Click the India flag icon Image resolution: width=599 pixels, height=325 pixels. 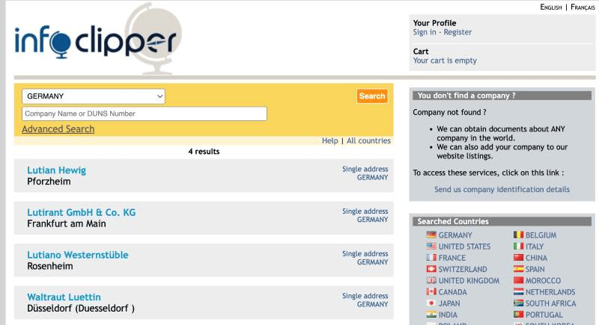click(x=431, y=315)
